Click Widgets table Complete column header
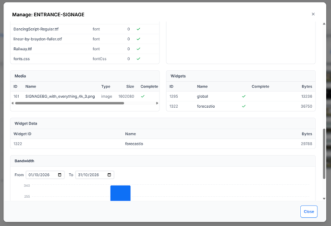 (x=260, y=86)
